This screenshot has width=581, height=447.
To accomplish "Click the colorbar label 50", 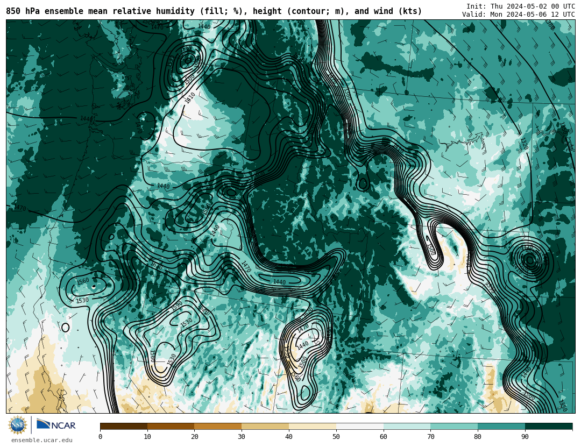I will tap(336, 437).
